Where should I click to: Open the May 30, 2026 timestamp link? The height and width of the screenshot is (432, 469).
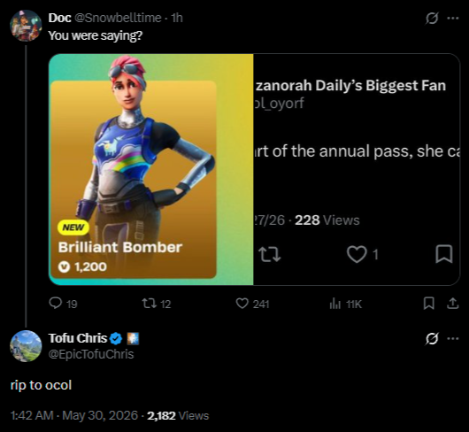pyautogui.click(x=100, y=415)
